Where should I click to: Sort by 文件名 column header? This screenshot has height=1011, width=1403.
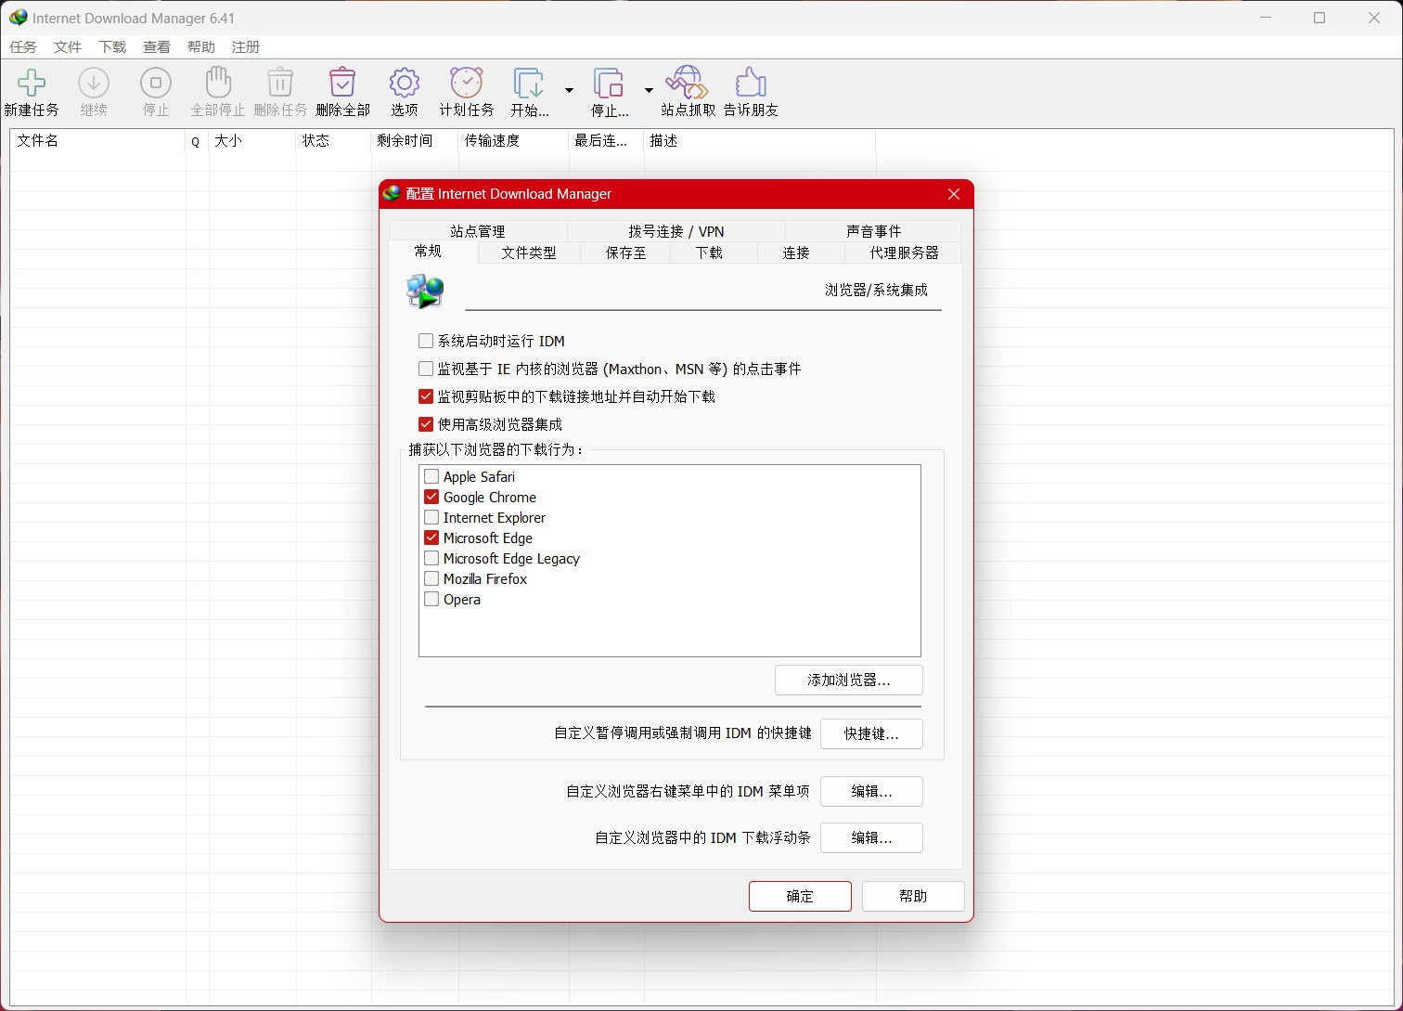[98, 141]
